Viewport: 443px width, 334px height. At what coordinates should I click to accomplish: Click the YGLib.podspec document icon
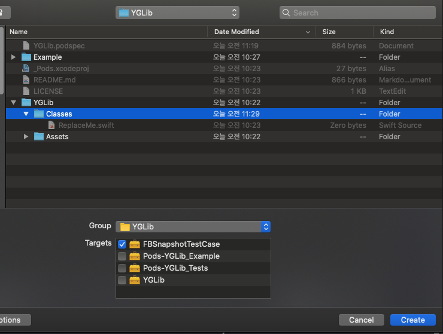pos(26,45)
